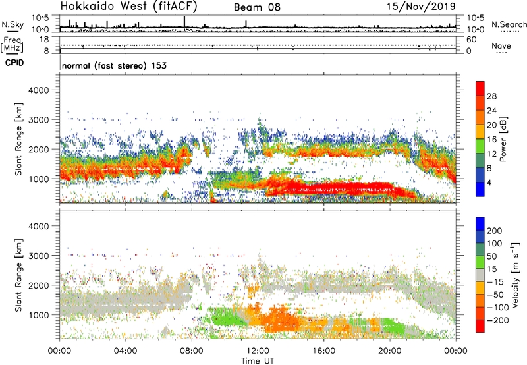Screen dimensions: 527x365
Task: Click the '28' tick on Power colorbar
Action: [491, 96]
